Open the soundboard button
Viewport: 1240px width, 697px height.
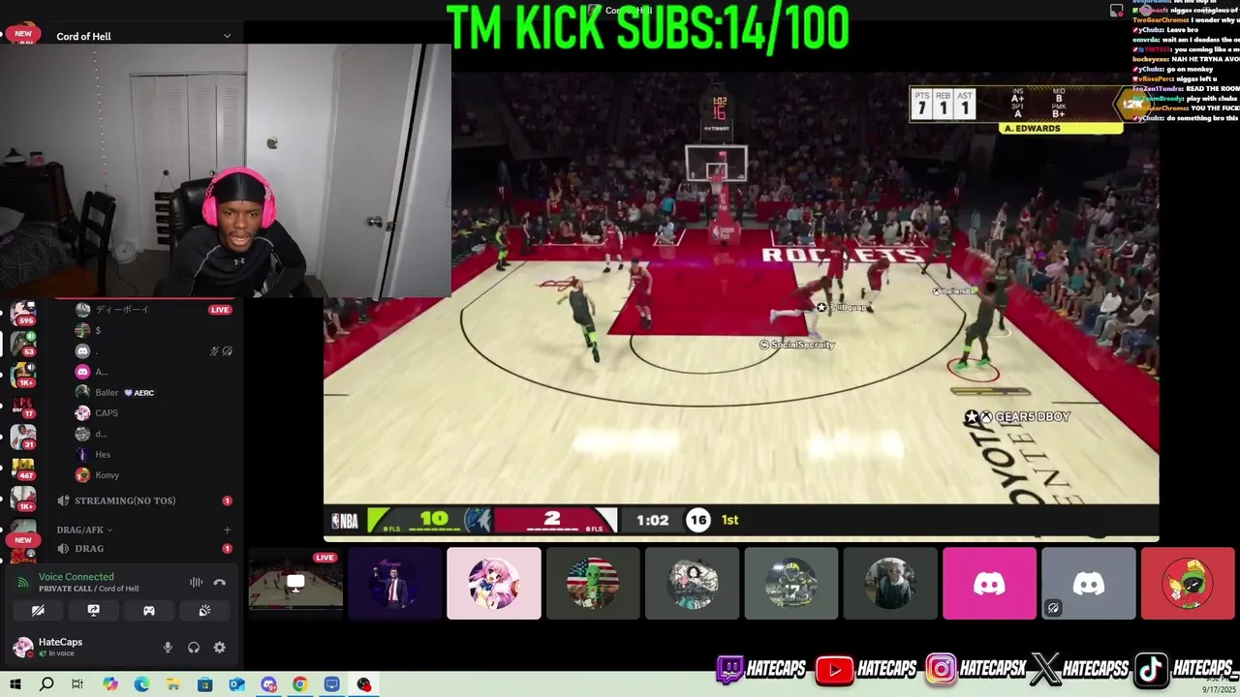click(x=204, y=611)
